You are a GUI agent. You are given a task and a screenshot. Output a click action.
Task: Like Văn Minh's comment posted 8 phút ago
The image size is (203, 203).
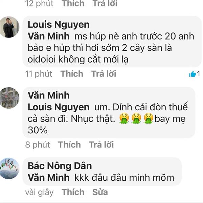pyautogui.click(x=69, y=144)
